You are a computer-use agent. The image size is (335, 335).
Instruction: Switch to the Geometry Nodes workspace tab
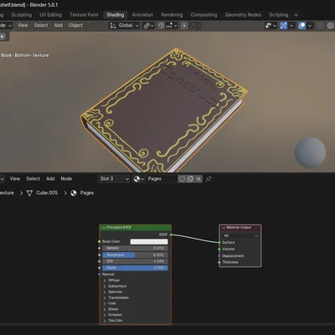243,15
